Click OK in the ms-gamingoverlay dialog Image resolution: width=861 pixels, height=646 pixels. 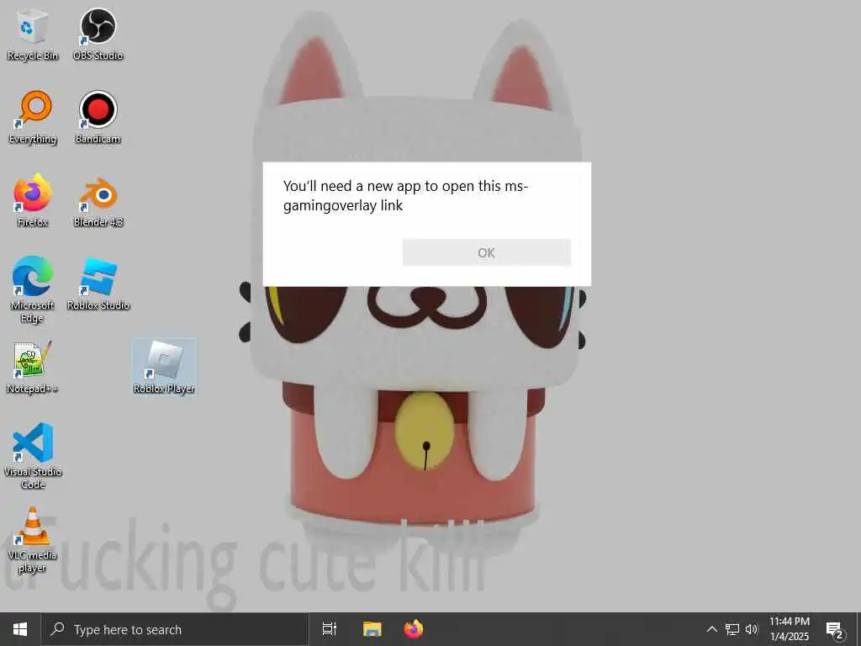coord(487,252)
